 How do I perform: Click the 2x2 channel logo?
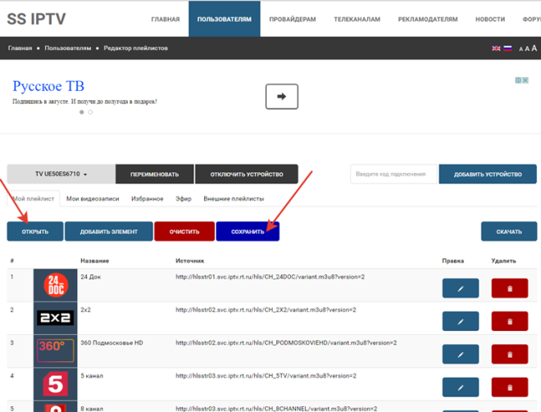56,318
